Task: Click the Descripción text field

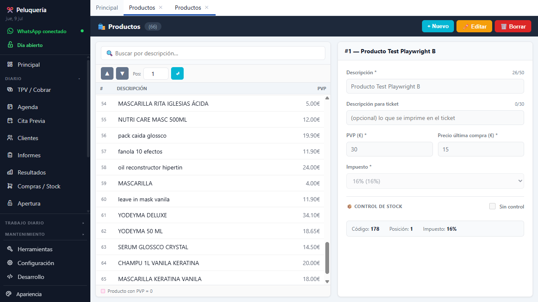Action: pyautogui.click(x=435, y=86)
